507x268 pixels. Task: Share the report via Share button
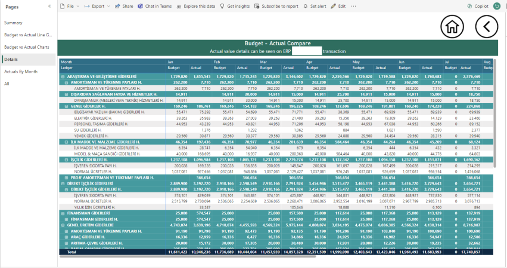tap(124, 6)
